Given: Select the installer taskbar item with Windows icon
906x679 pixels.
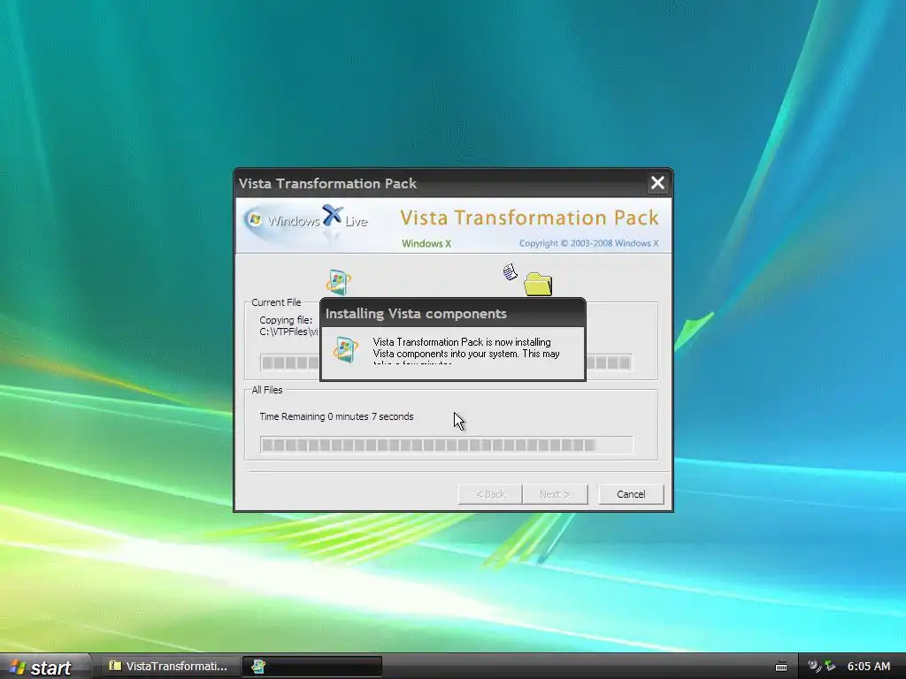Looking at the screenshot, I should 312,667.
